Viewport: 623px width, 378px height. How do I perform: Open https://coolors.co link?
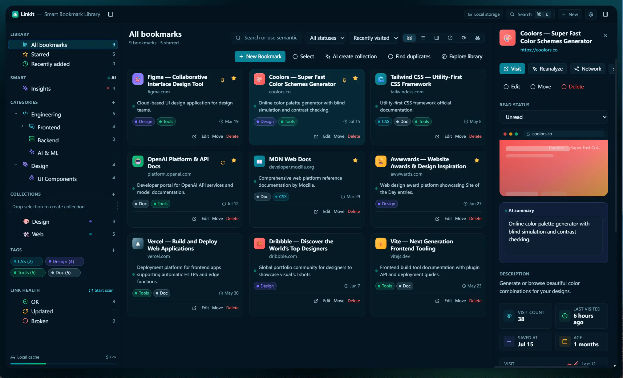[x=539, y=50]
